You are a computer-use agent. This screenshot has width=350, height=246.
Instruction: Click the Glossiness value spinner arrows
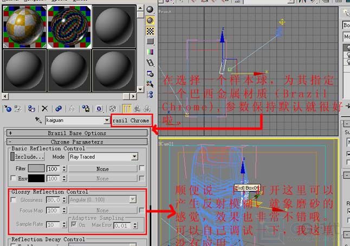point(64,200)
